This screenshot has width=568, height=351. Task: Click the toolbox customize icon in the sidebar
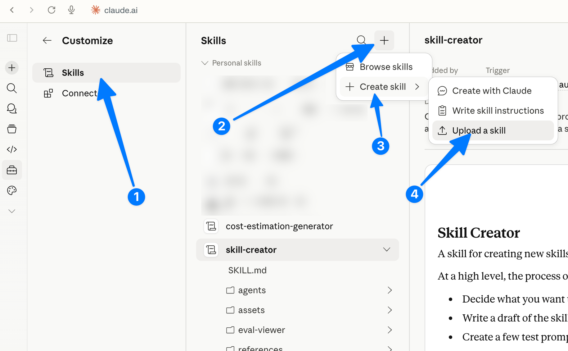(12, 170)
